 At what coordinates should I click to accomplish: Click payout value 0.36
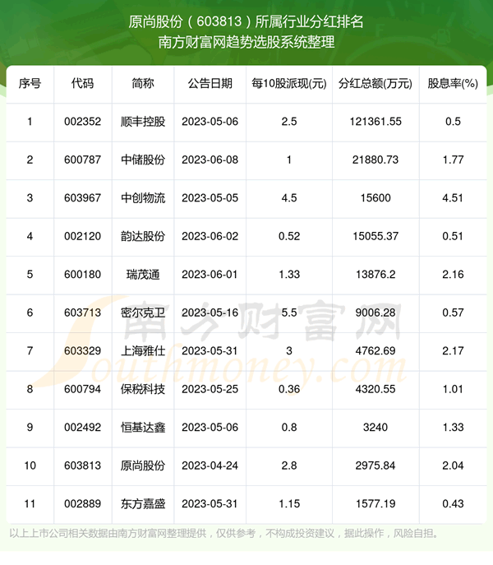coord(289,389)
